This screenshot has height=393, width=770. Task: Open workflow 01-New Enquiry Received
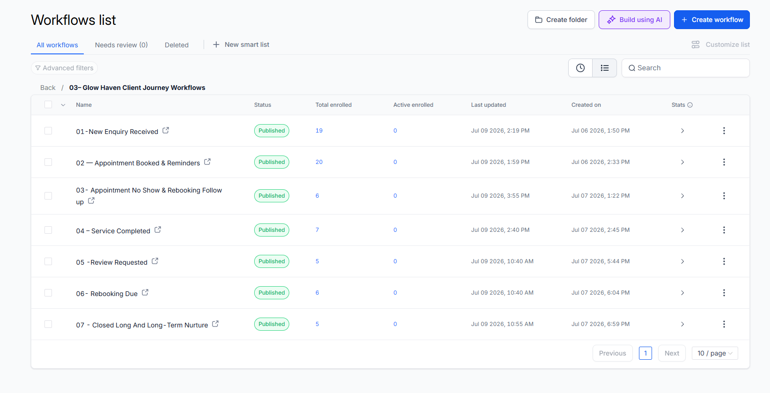(117, 132)
